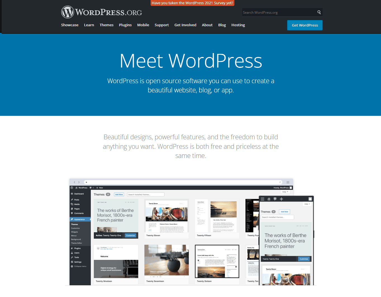Click the WordPress.org logo in header
Viewport: 381px width, 297px height.
(x=102, y=12)
